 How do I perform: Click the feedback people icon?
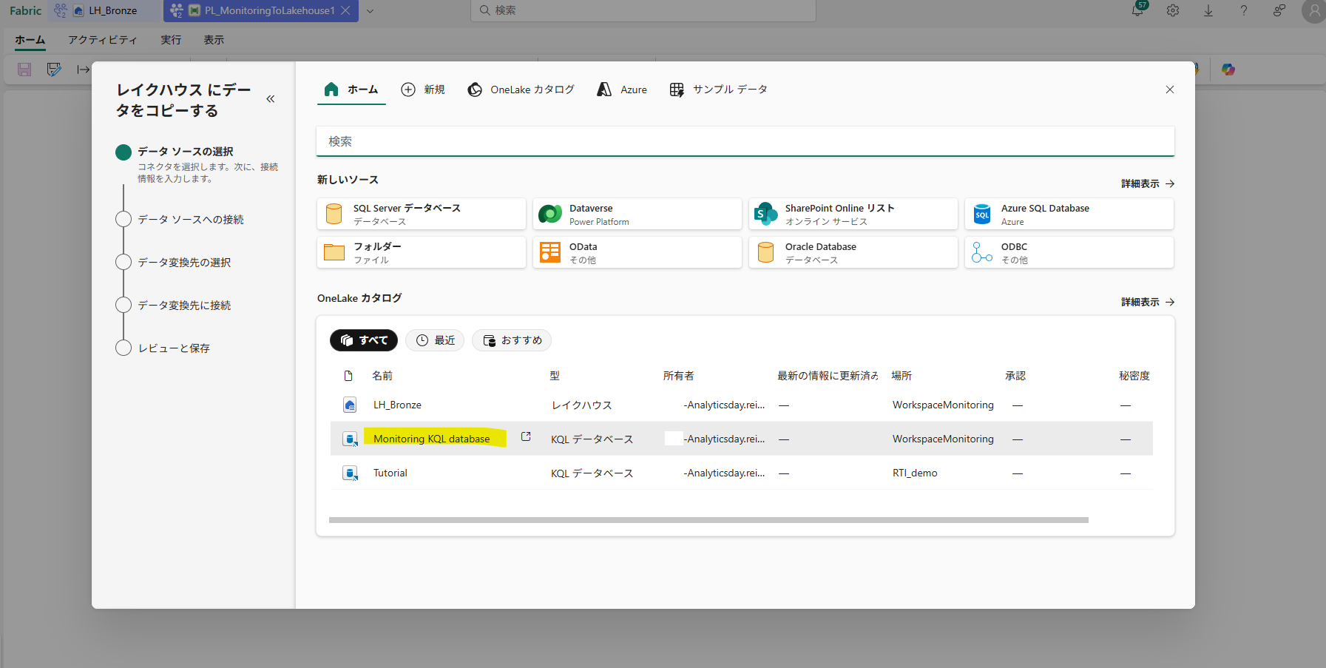point(1279,10)
